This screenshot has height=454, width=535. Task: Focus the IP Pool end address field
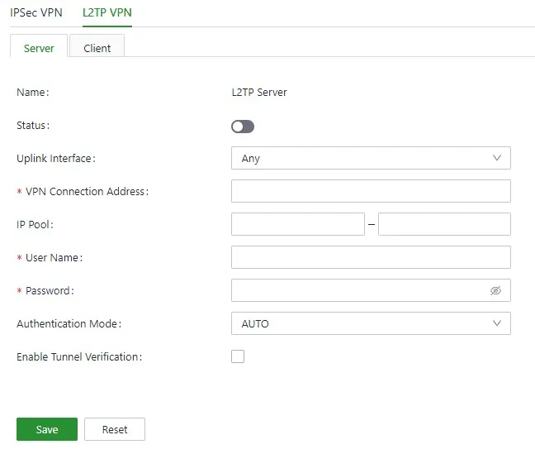[444, 224]
